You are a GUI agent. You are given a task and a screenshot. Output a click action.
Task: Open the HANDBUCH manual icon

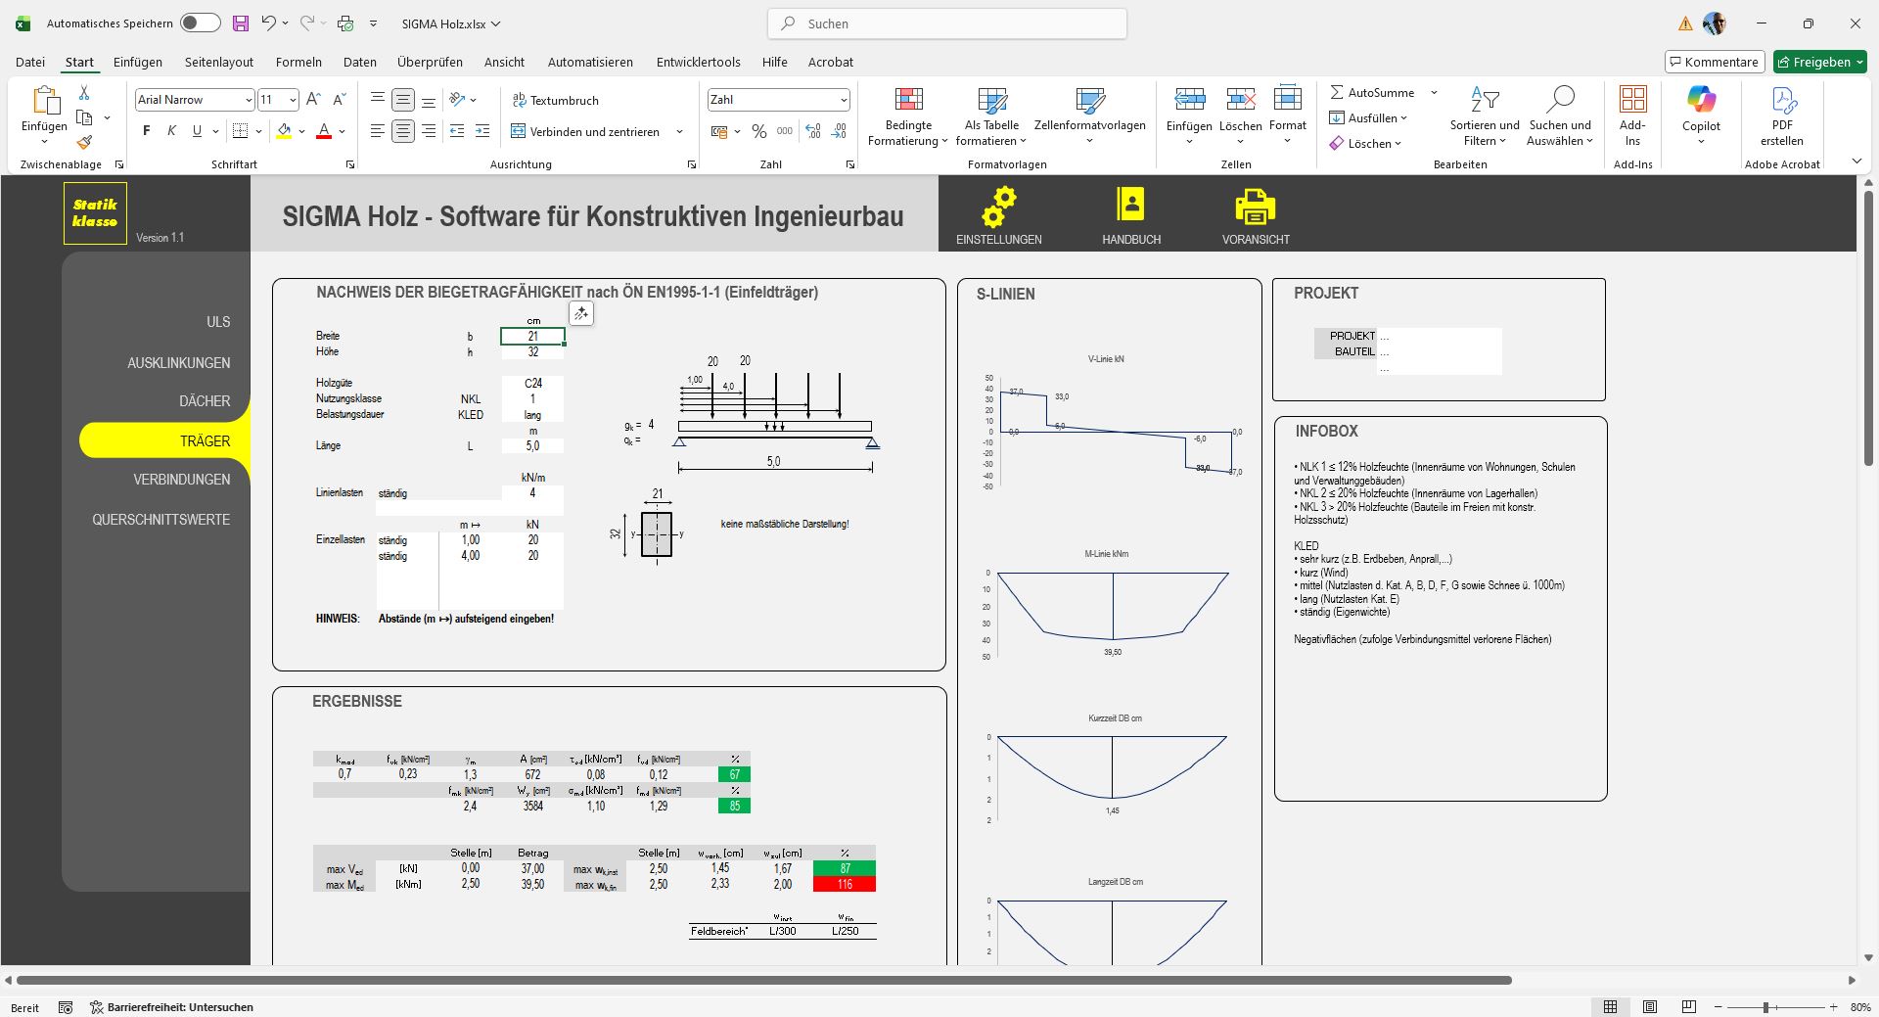(x=1130, y=205)
